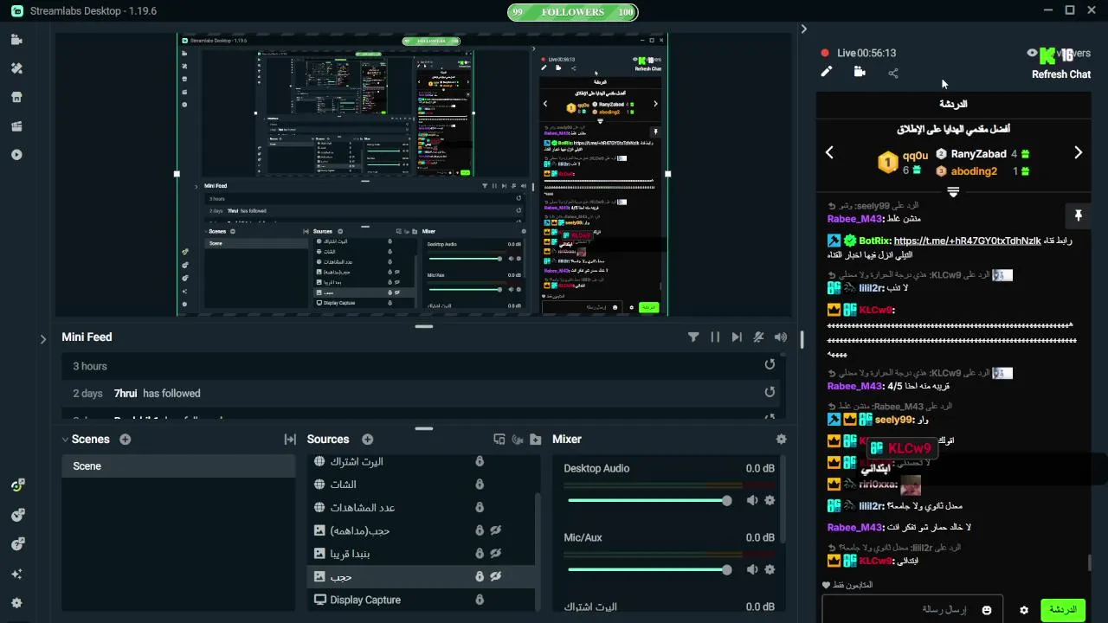Filter Mini Feed events
Viewport: 1108px width, 623px height.
point(693,337)
